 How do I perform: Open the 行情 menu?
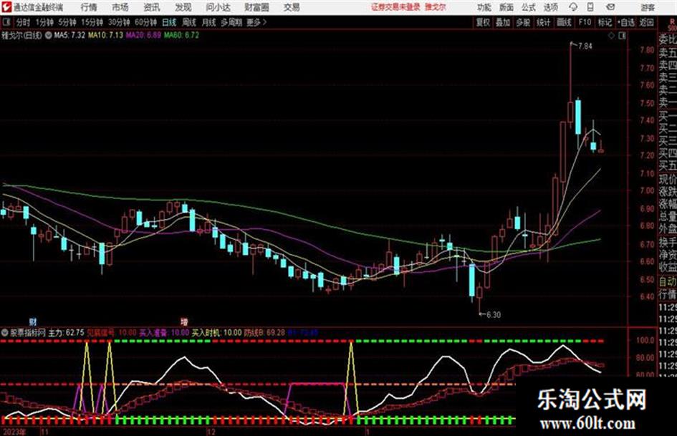tap(89, 7)
